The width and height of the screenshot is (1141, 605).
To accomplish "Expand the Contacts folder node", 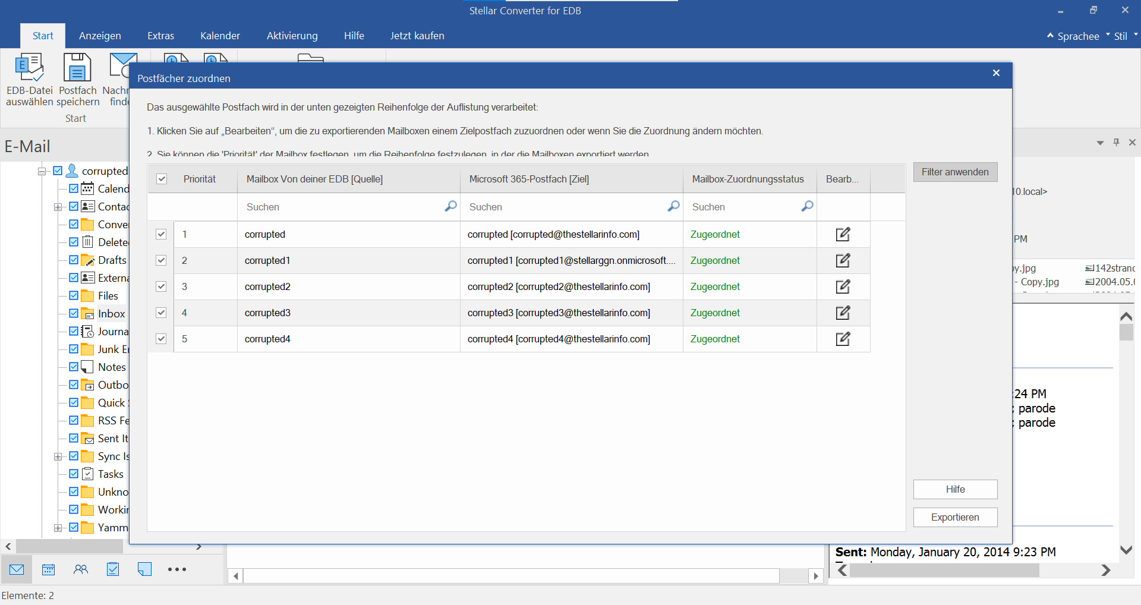I will pos(58,207).
